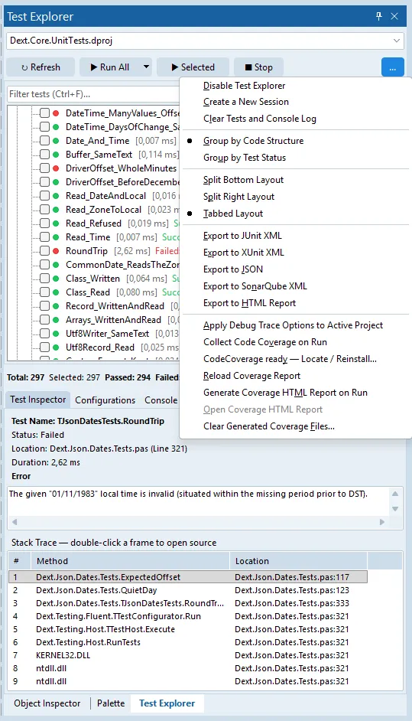Select the Record_WrittenAndRead test row
The width and height of the screenshot is (412, 721).
click(x=115, y=306)
